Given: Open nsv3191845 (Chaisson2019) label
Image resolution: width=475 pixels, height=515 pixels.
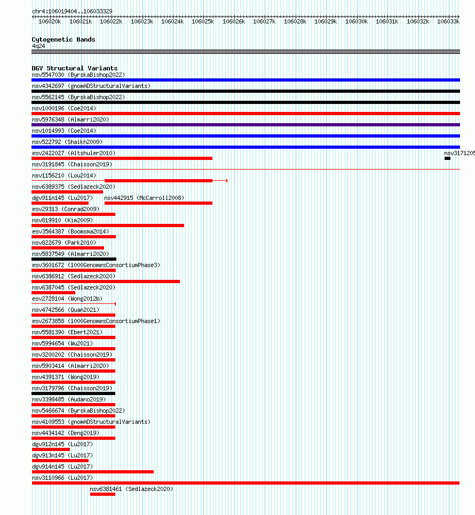Looking at the screenshot, I should [x=72, y=164].
